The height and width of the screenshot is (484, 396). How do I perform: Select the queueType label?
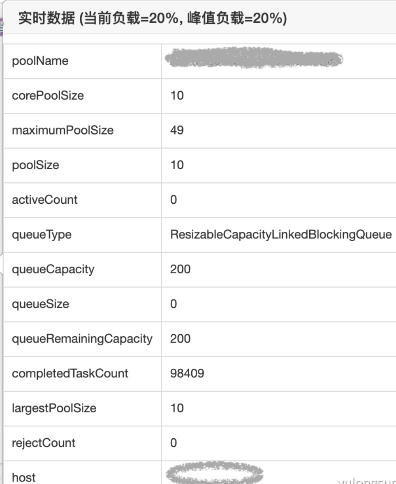[x=42, y=235]
